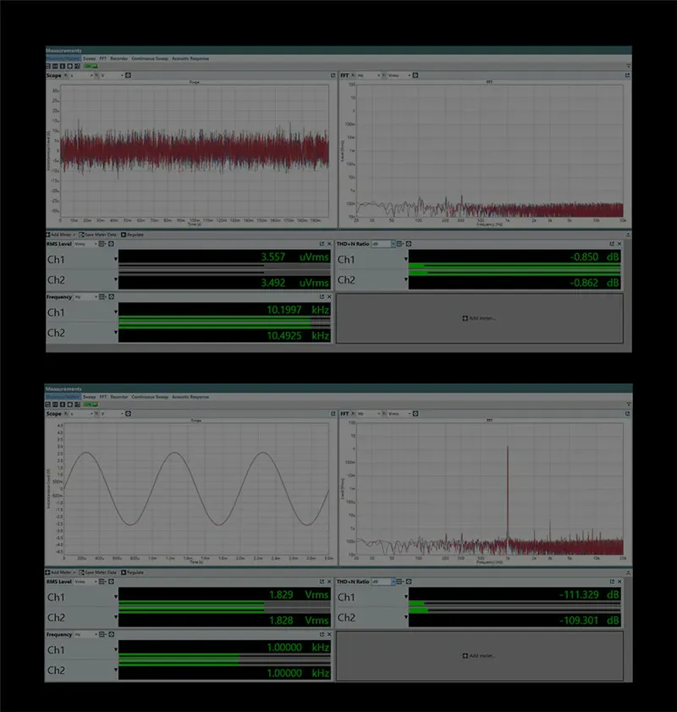Image resolution: width=677 pixels, height=712 pixels.
Task: Pop out the lower RMS Level meter
Action: click(x=322, y=582)
